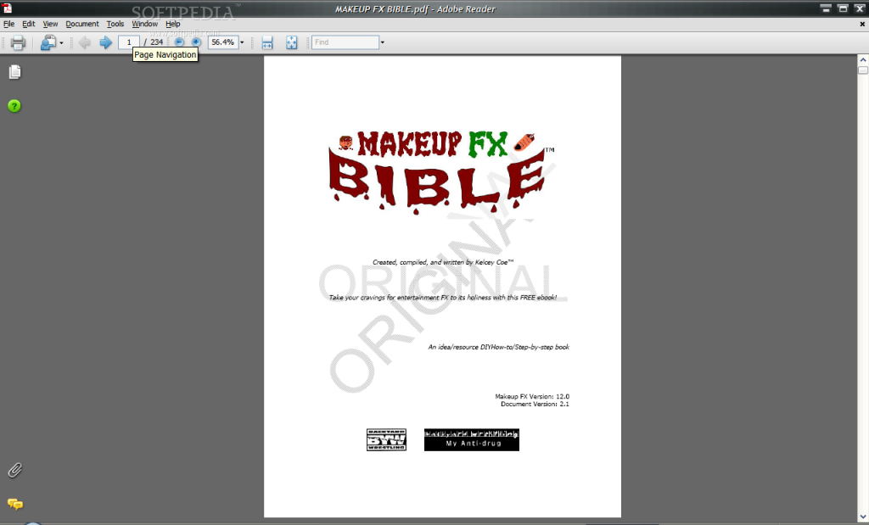
Task: Click the page number input field
Action: pos(129,42)
